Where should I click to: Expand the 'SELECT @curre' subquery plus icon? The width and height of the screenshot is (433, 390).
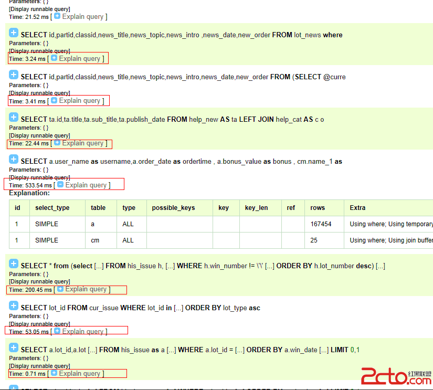click(x=14, y=76)
